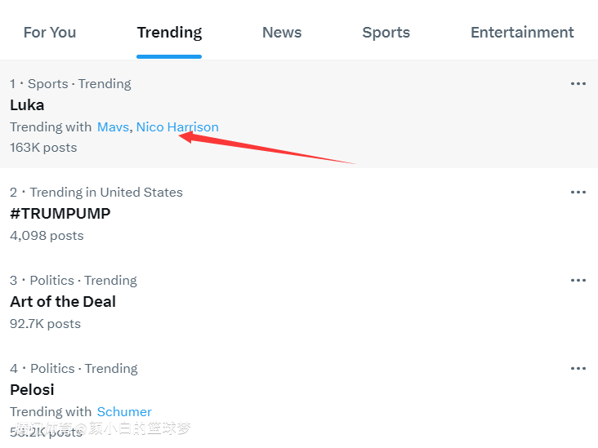Go to the News tab
Image resolution: width=598 pixels, height=448 pixels.
click(x=282, y=33)
